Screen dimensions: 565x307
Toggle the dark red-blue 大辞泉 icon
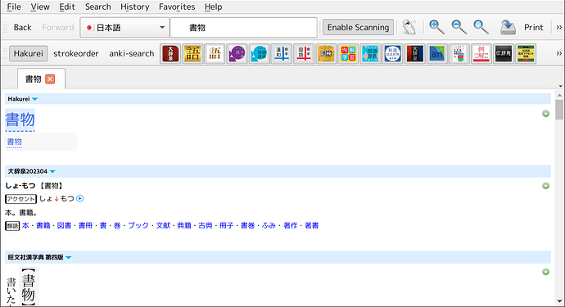(414, 54)
